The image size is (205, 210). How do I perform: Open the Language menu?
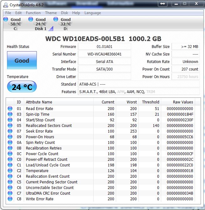(x=93, y=13)
